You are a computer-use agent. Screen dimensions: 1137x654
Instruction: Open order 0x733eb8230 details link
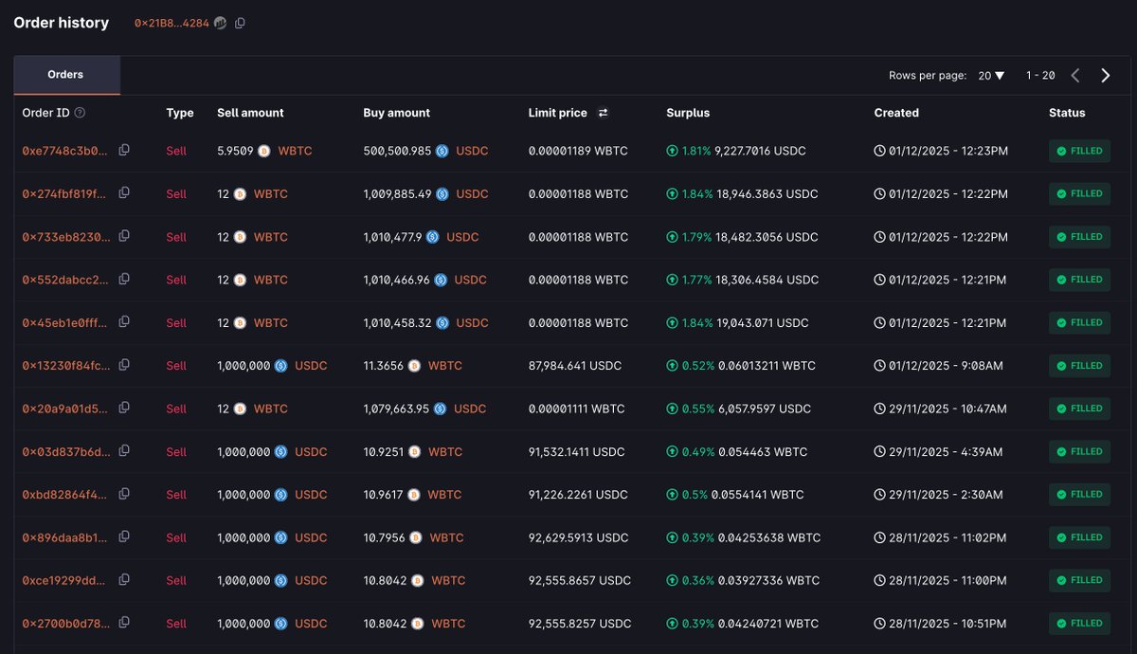pyautogui.click(x=65, y=237)
